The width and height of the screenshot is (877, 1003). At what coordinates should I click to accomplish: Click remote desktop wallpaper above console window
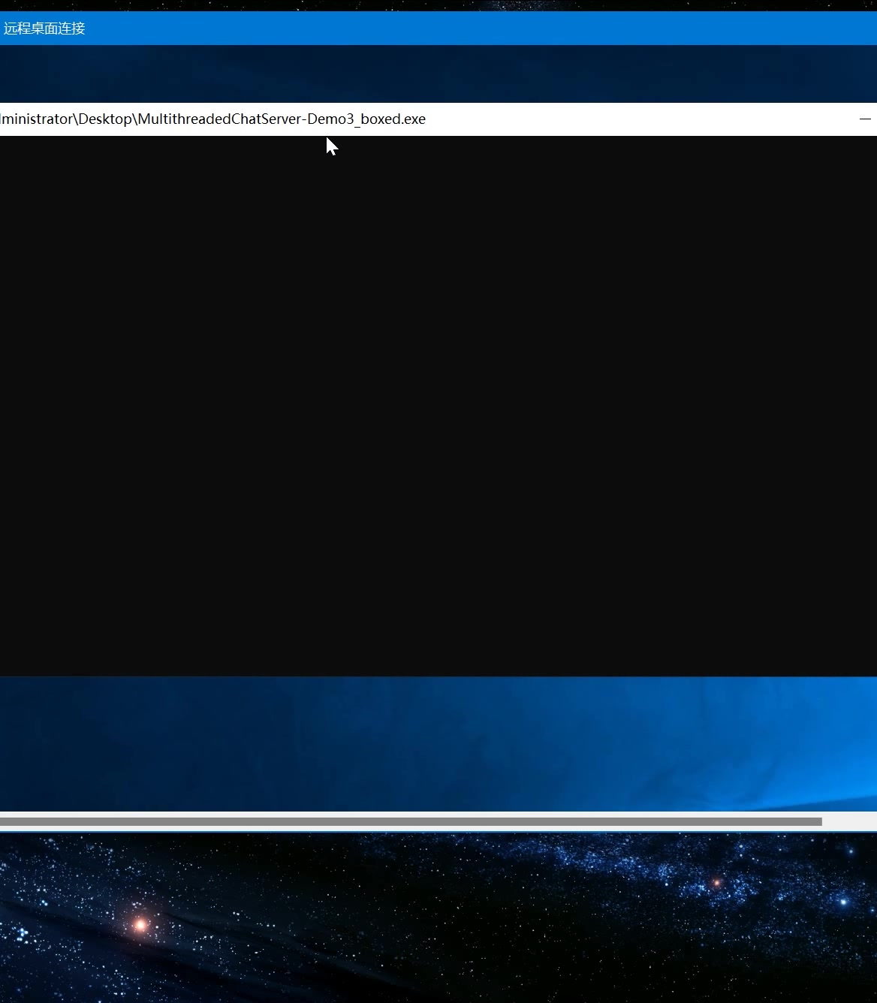[435, 74]
